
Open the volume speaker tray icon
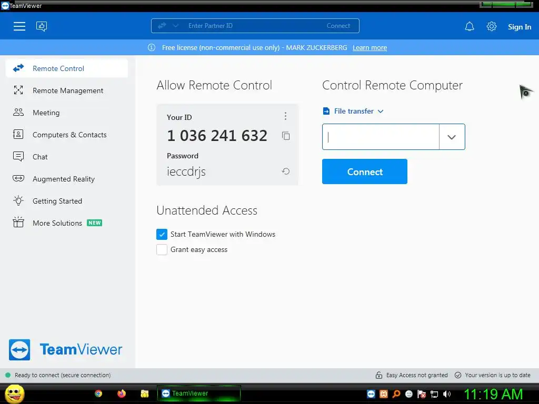tap(447, 394)
